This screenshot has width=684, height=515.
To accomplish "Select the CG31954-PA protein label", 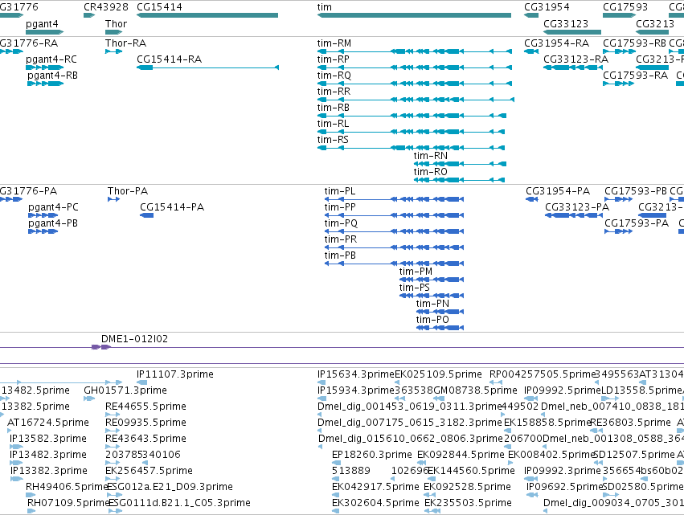I will click(x=558, y=191).
